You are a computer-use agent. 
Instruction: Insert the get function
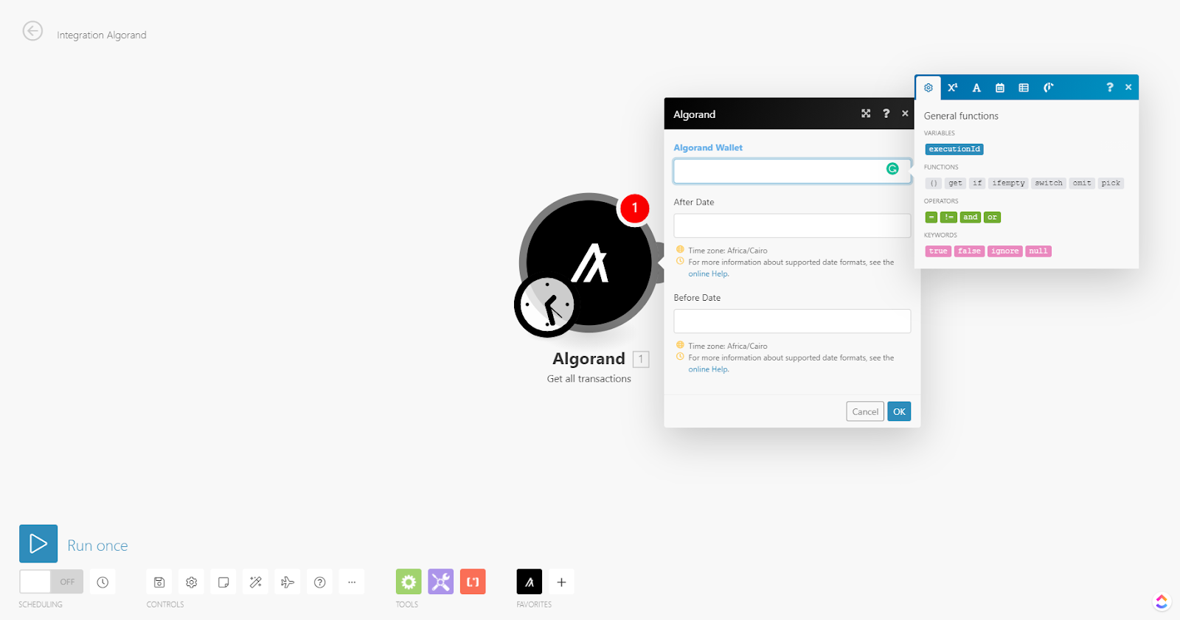[955, 183]
